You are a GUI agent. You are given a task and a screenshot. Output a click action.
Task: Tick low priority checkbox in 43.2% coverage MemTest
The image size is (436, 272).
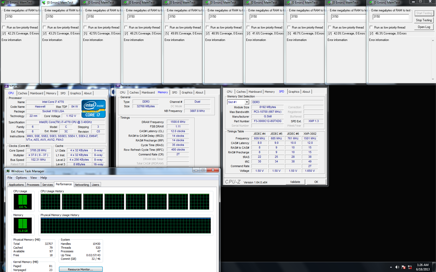[x=44, y=27]
